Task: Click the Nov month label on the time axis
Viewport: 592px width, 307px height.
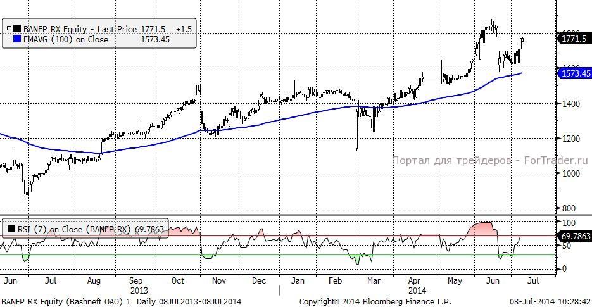Action: tap(218, 281)
